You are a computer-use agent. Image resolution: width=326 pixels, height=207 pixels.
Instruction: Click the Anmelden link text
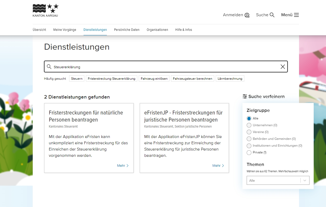pos(233,15)
